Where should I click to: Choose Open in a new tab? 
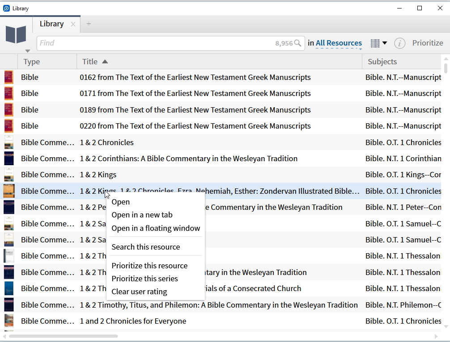142,215
